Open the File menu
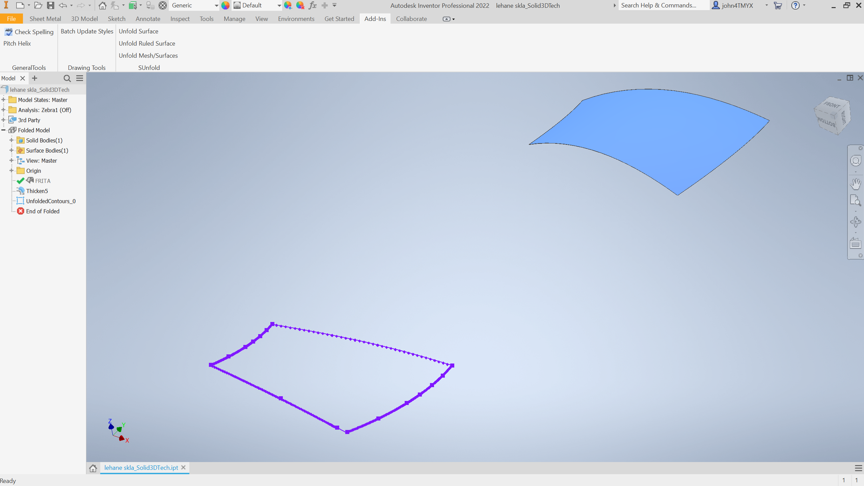The width and height of the screenshot is (864, 486). 11,19
